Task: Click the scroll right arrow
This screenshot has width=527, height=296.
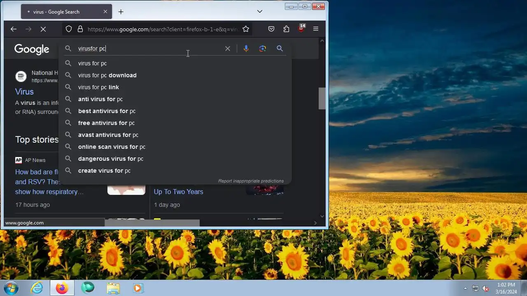Action: 315,223
